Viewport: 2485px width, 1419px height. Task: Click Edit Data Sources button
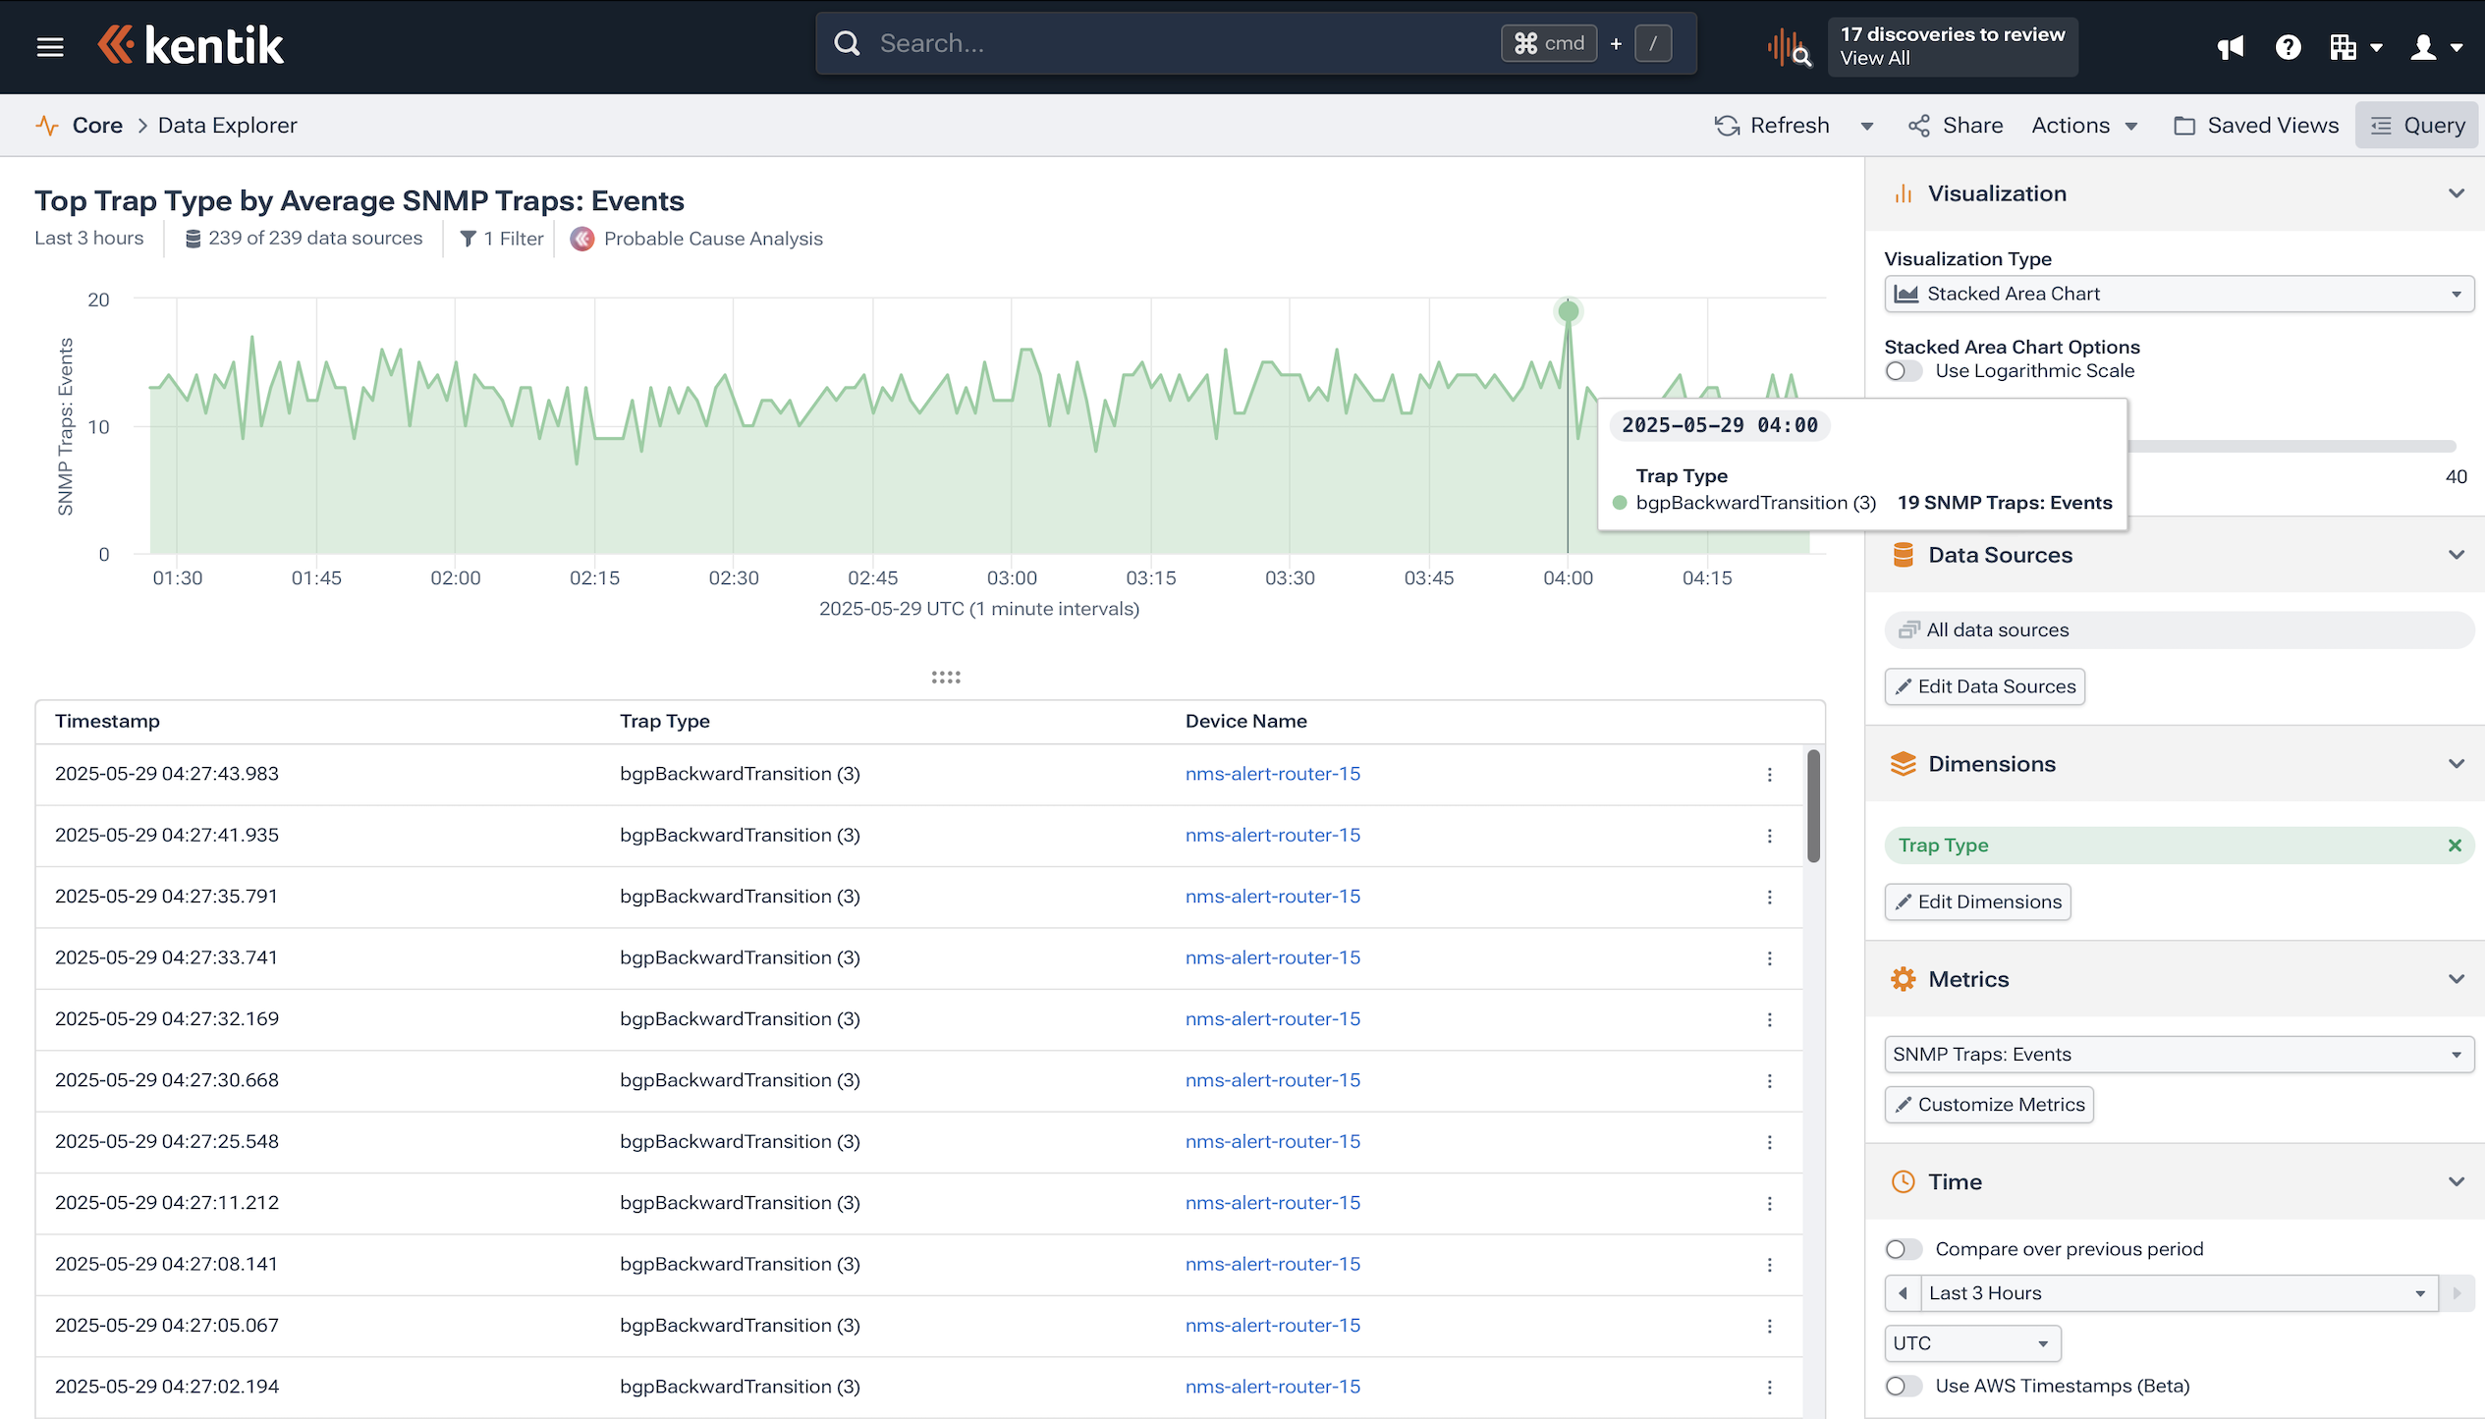[1984, 686]
